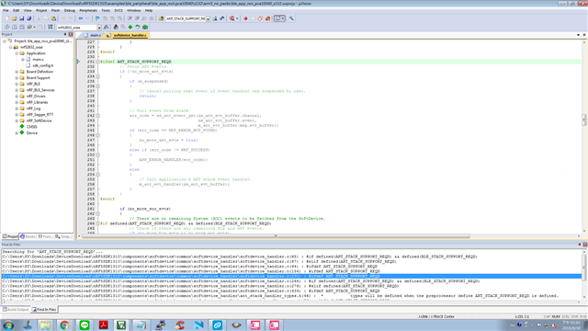Screen dimensions: 588x331
Task: Open the Flash menu
Action: tap(55, 10)
